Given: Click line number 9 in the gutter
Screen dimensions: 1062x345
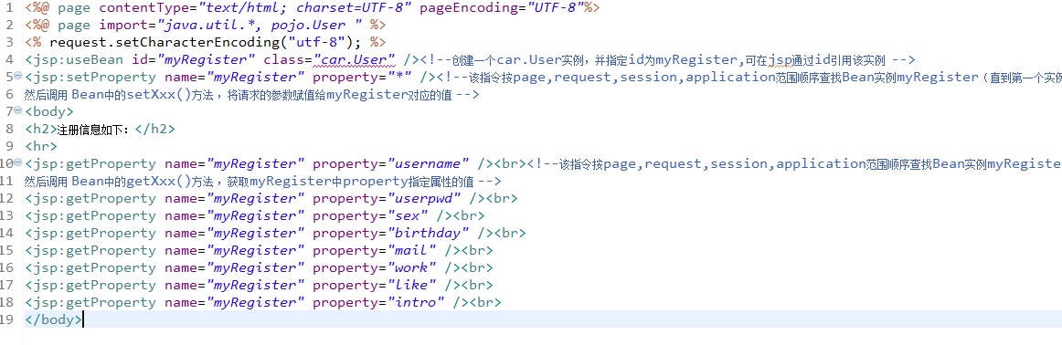Looking at the screenshot, I should point(9,146).
